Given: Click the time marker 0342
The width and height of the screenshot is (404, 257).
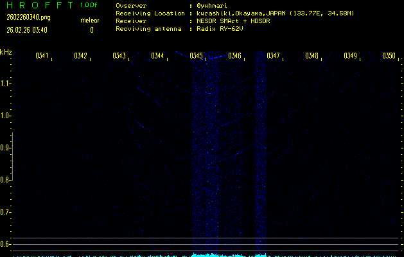Looking at the screenshot, I should 80,56.
